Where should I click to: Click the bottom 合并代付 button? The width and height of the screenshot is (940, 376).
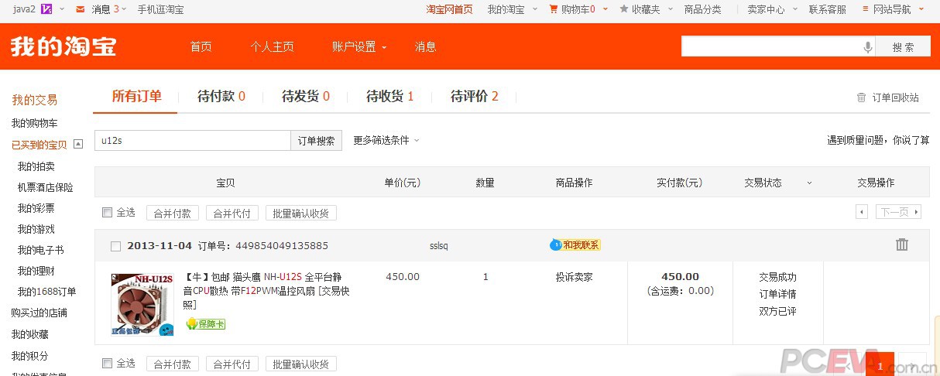232,364
